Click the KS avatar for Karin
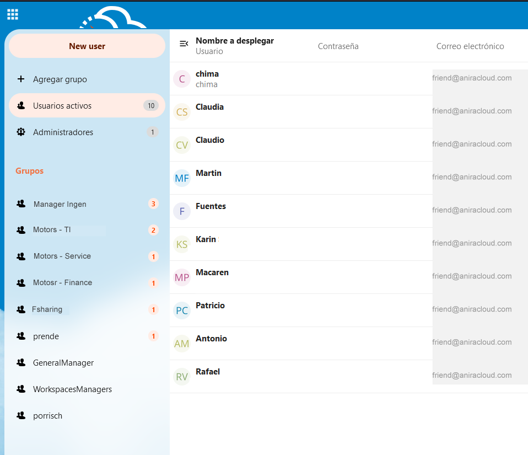The width and height of the screenshot is (528, 455). (182, 244)
